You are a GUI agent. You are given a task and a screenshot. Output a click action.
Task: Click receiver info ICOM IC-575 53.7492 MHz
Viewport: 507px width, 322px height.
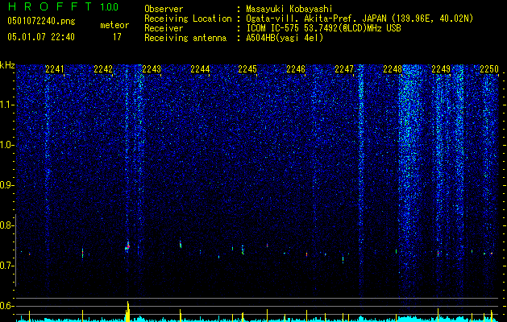[323, 28]
